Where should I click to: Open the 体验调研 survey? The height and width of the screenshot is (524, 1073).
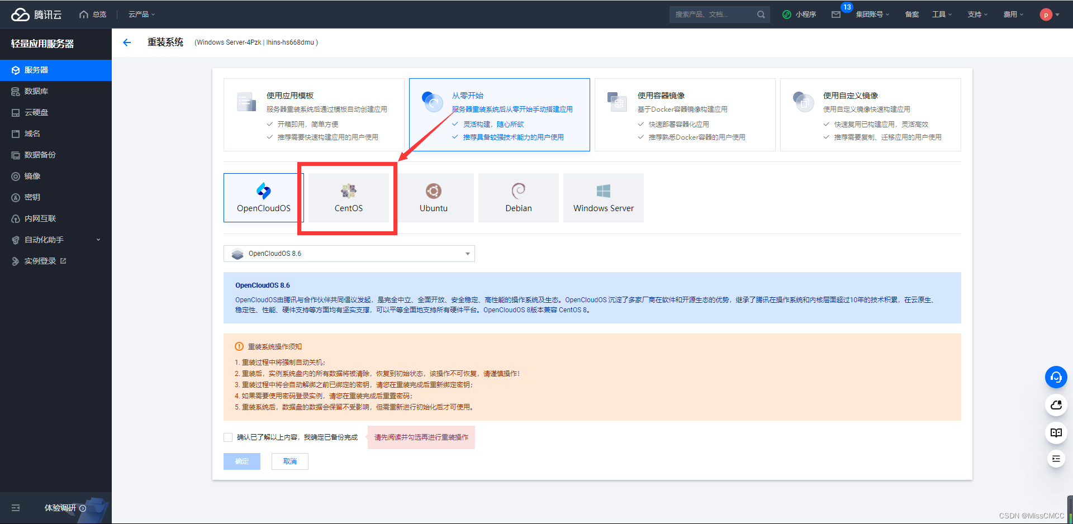65,508
